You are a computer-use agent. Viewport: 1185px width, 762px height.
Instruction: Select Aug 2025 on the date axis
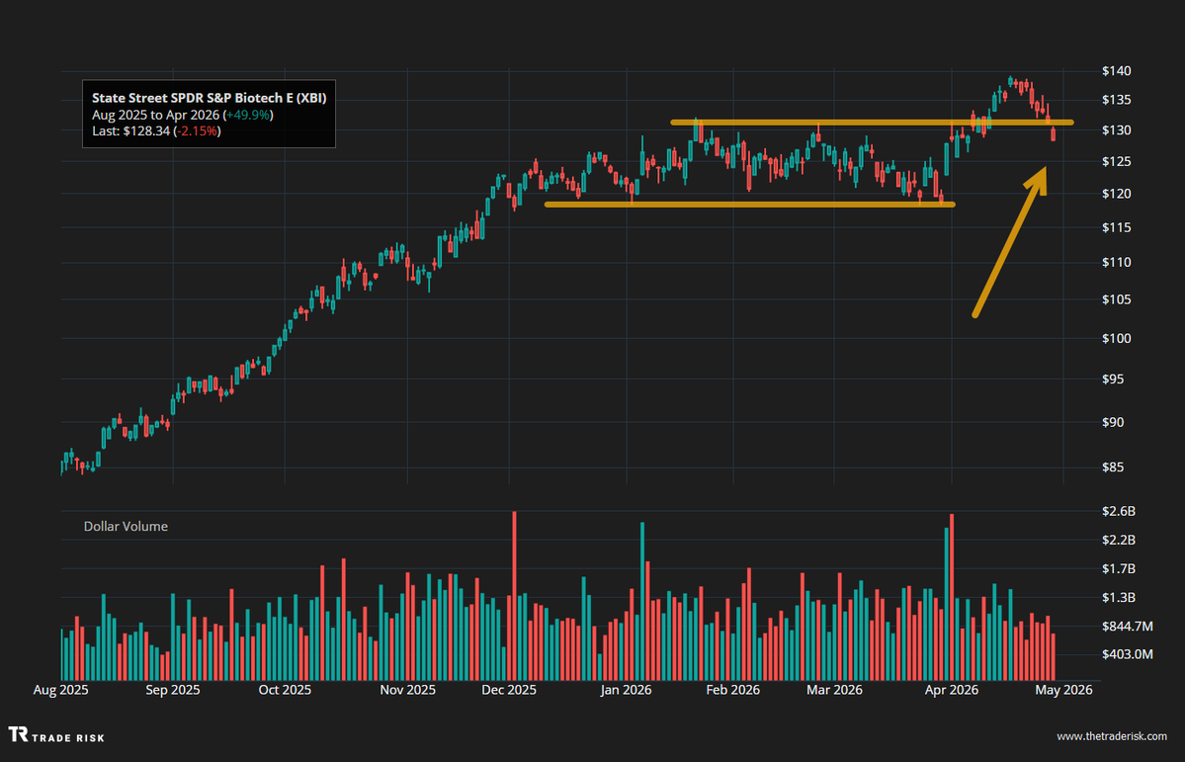(x=61, y=690)
